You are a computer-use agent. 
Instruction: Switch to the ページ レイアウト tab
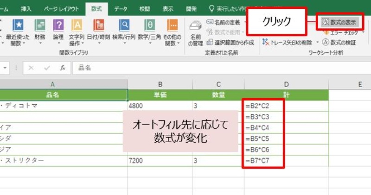coord(61,9)
